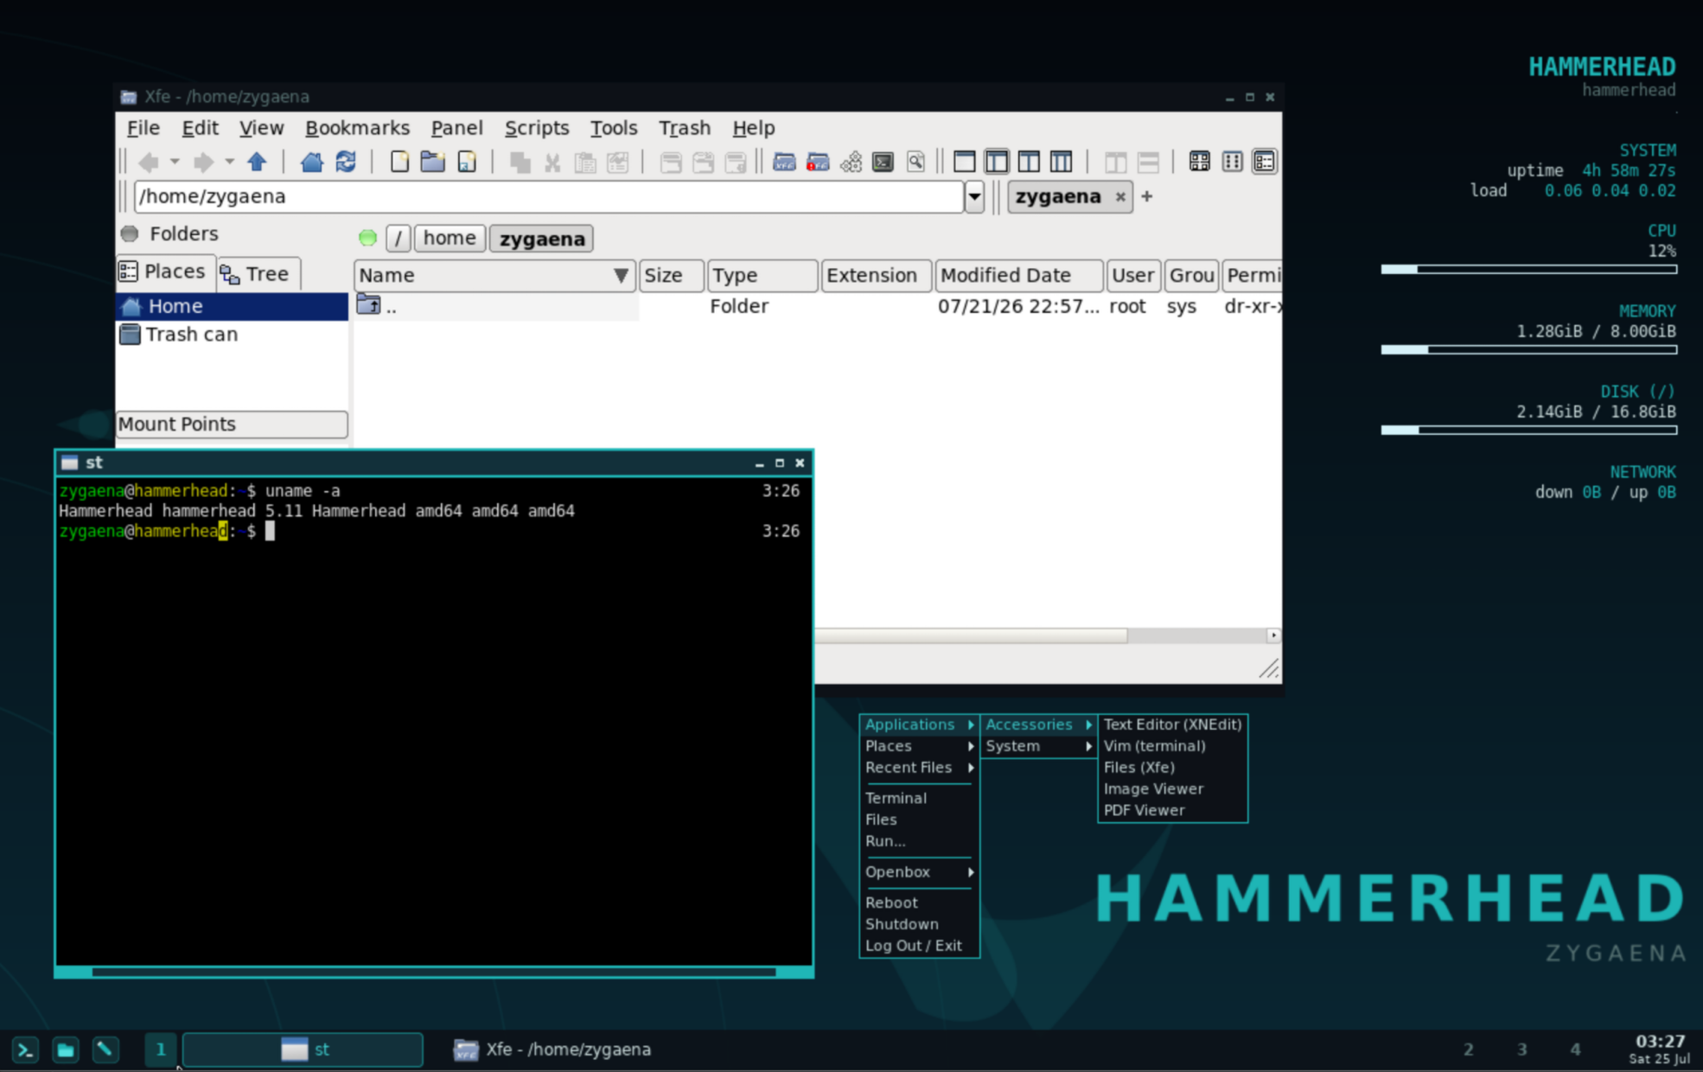Open a new root Xfe window via the red-dot icon
Image resolution: width=1703 pixels, height=1072 pixels.
[818, 162]
